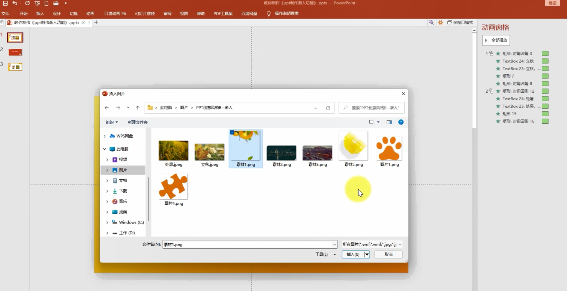Open dialog help question-mark icon
The image size is (567, 291).
(x=401, y=122)
